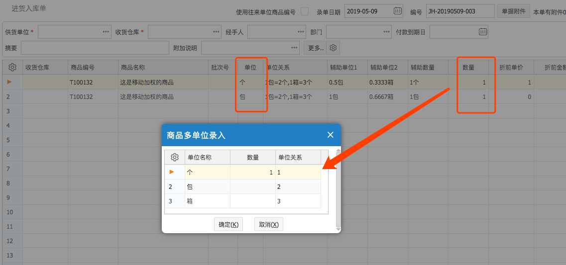This screenshot has width=566, height=265.
Task: Open the calendar picker for 录单日期
Action: tap(397, 11)
